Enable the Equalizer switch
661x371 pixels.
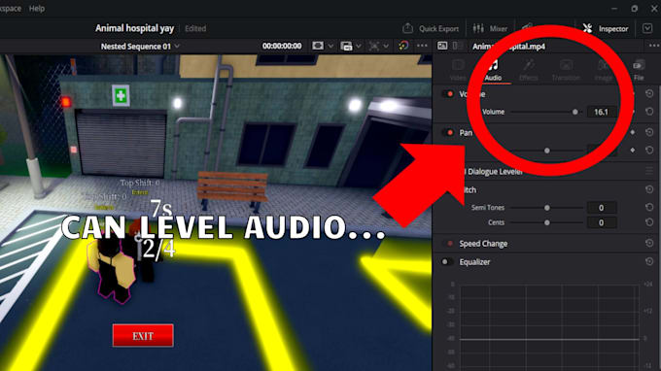coord(447,261)
